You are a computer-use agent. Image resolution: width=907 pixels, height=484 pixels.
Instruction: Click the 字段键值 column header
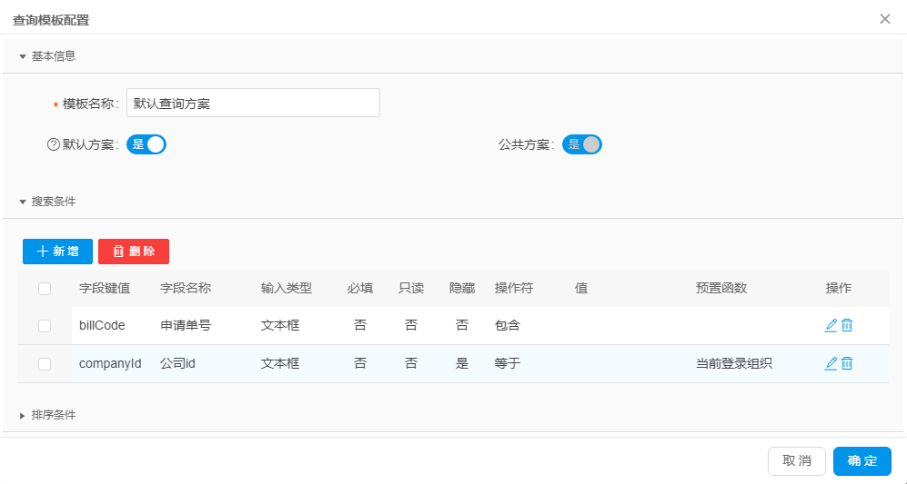coord(105,289)
